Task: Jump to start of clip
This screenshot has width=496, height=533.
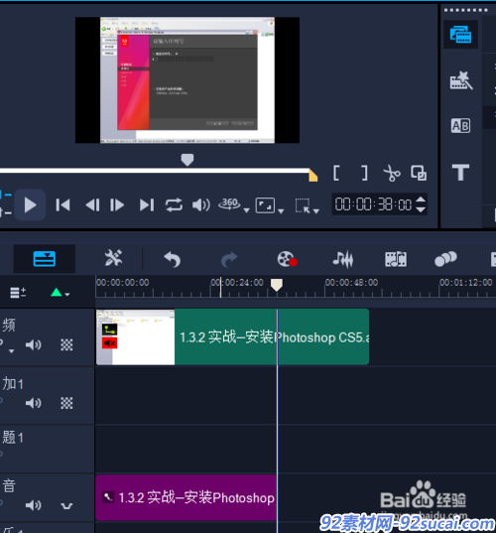Action: pos(63,205)
